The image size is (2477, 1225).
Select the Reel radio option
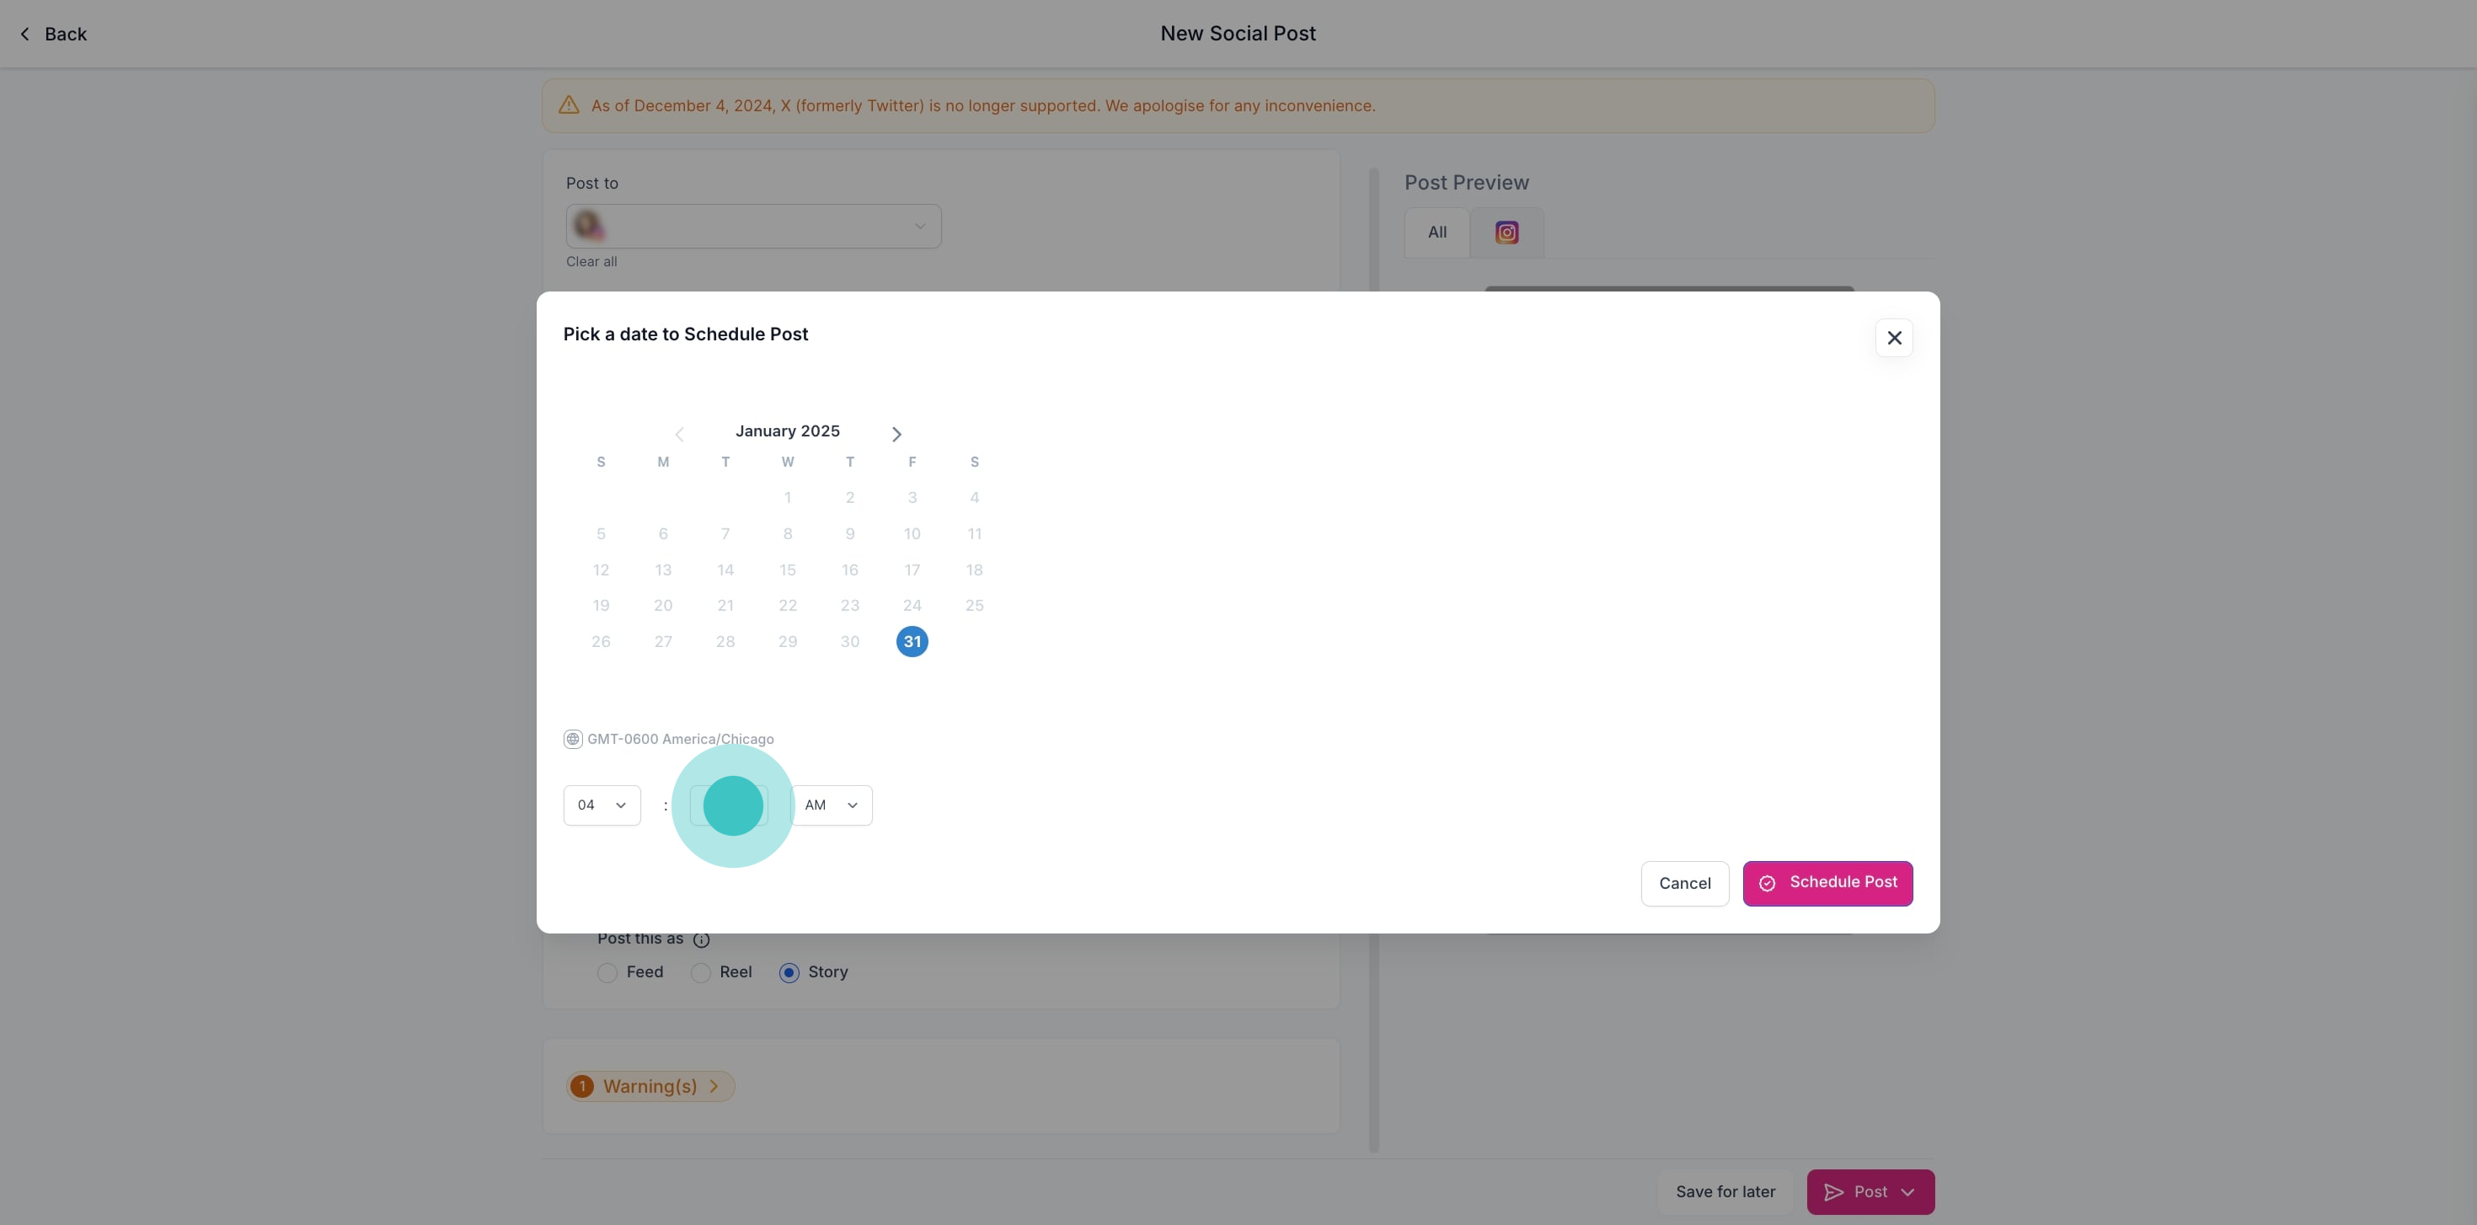pos(700,972)
